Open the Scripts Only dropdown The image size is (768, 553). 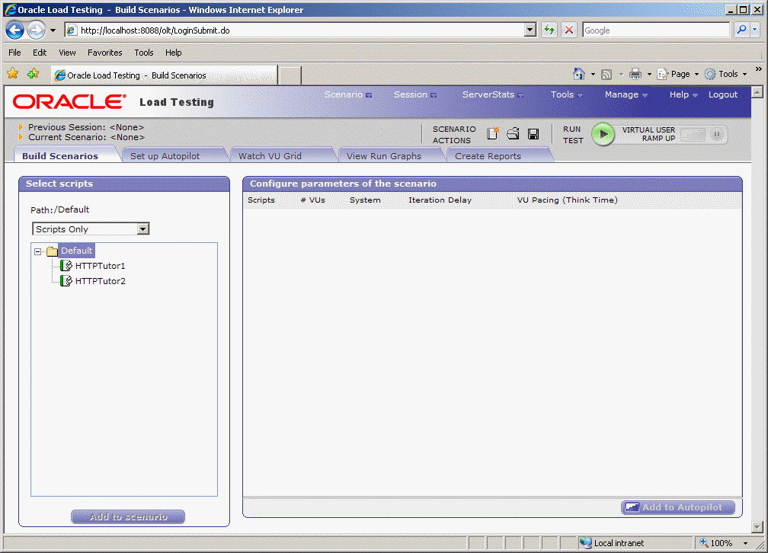(143, 229)
